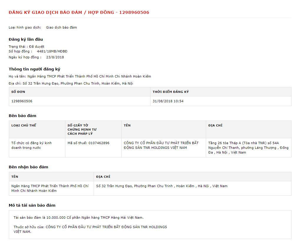Select the 'Thông tin người đăng ký' heading

(34, 69)
